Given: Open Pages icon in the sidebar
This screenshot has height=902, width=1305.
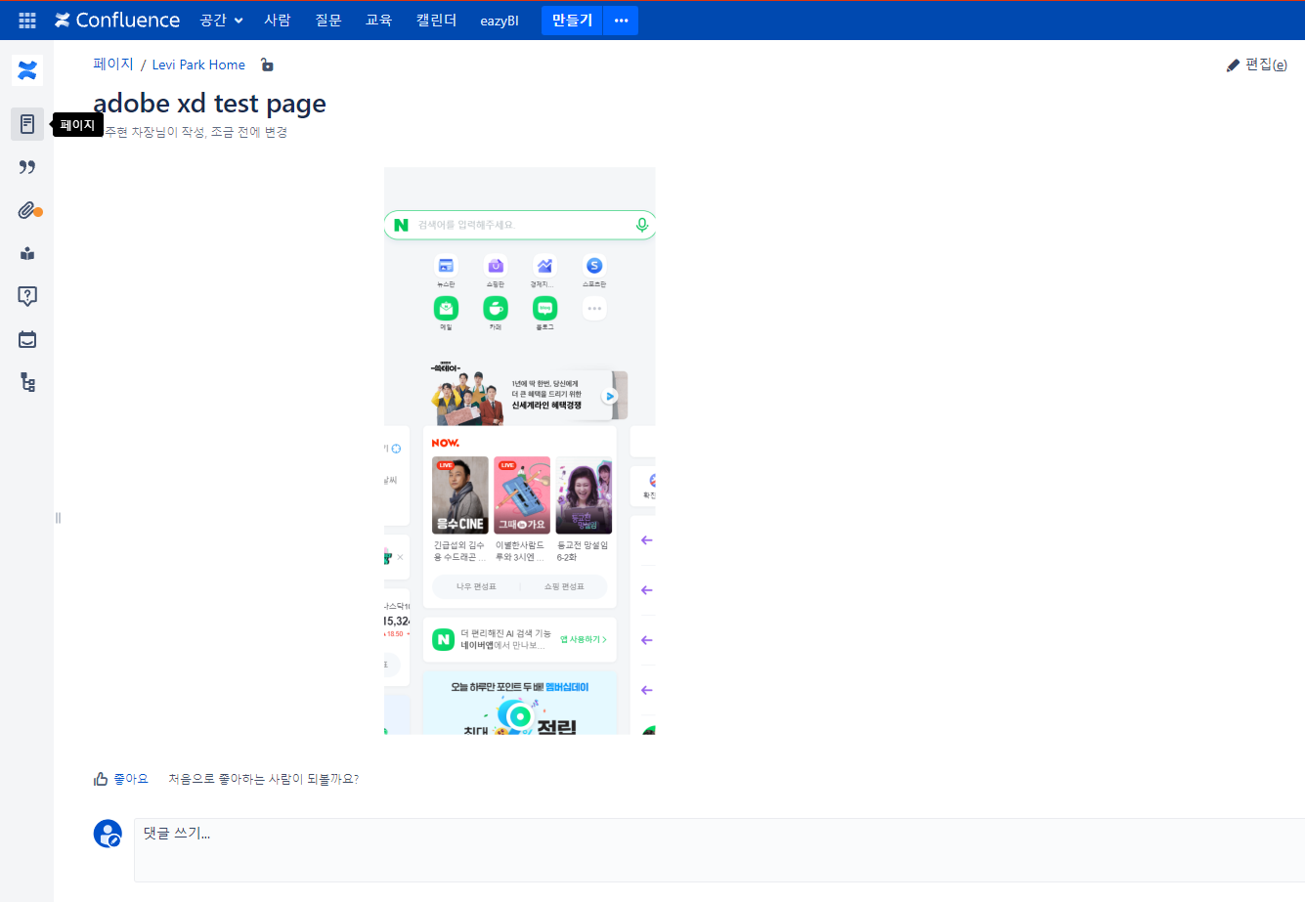Looking at the screenshot, I should coord(27,124).
